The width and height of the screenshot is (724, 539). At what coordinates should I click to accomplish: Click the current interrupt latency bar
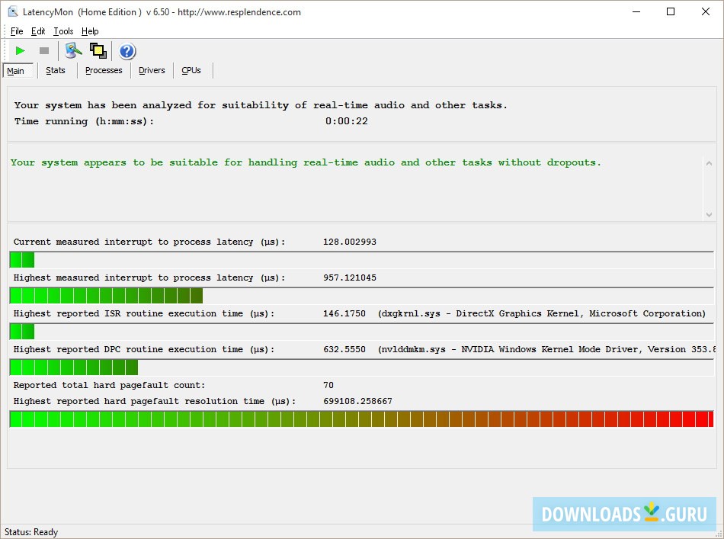coord(361,260)
